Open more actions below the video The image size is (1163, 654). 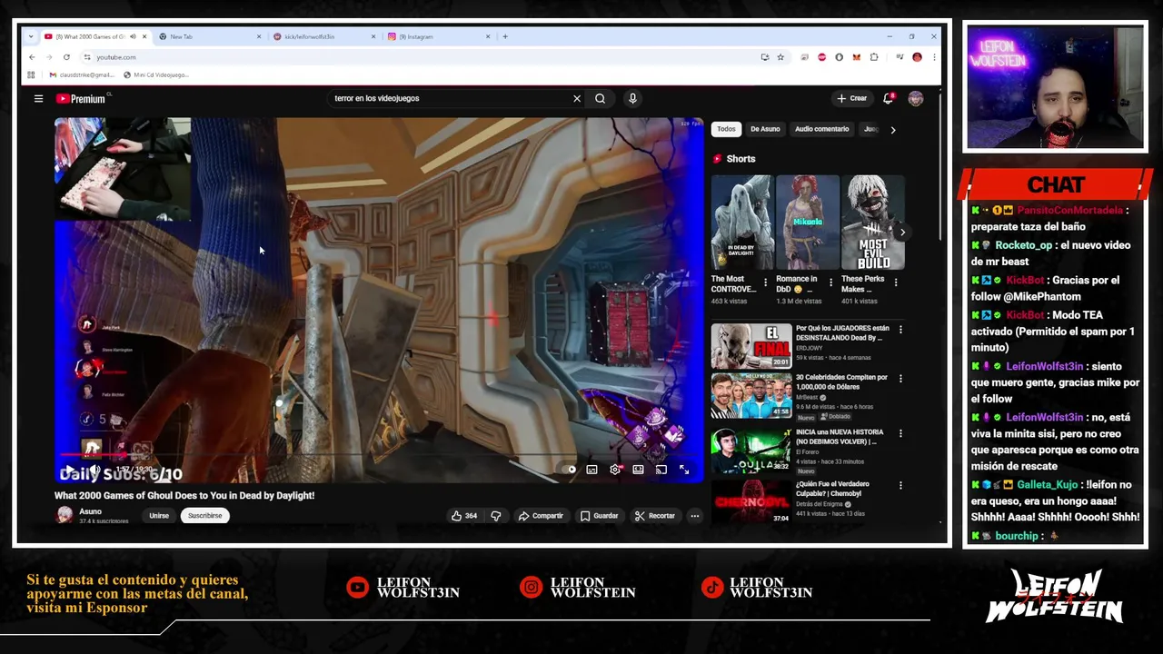pyautogui.click(x=694, y=516)
